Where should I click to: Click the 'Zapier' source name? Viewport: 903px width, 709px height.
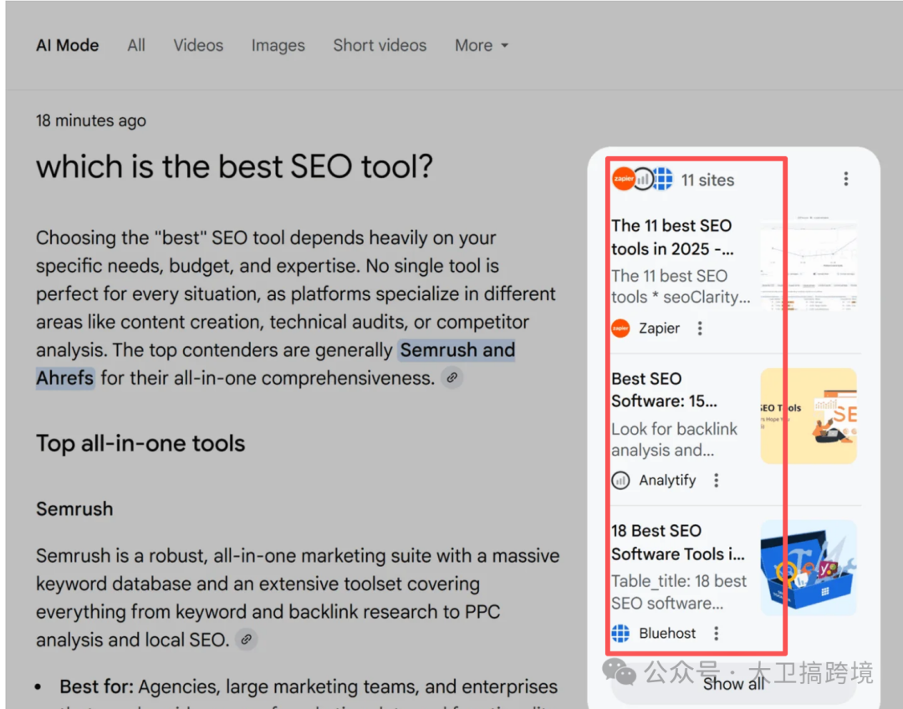[660, 329]
